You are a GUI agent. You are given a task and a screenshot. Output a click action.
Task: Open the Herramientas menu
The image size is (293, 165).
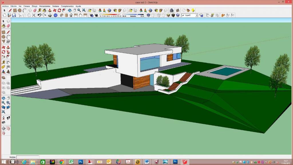[45, 6]
